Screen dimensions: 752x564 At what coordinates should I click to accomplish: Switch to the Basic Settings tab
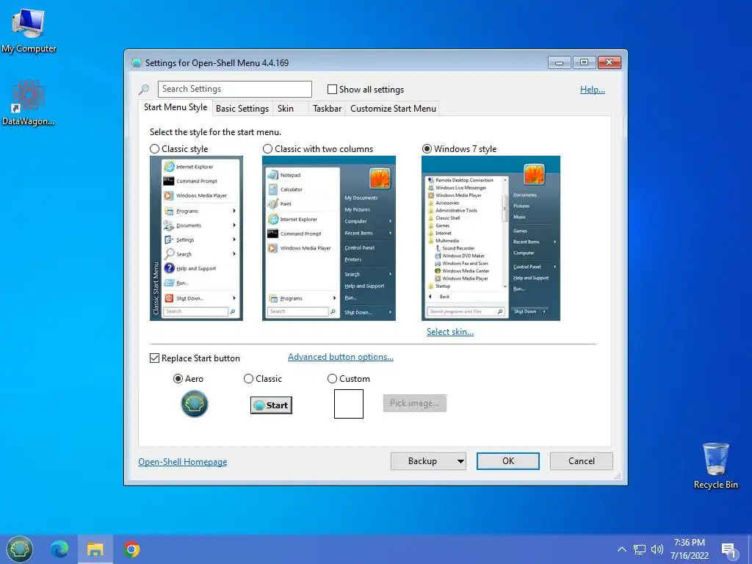(242, 109)
